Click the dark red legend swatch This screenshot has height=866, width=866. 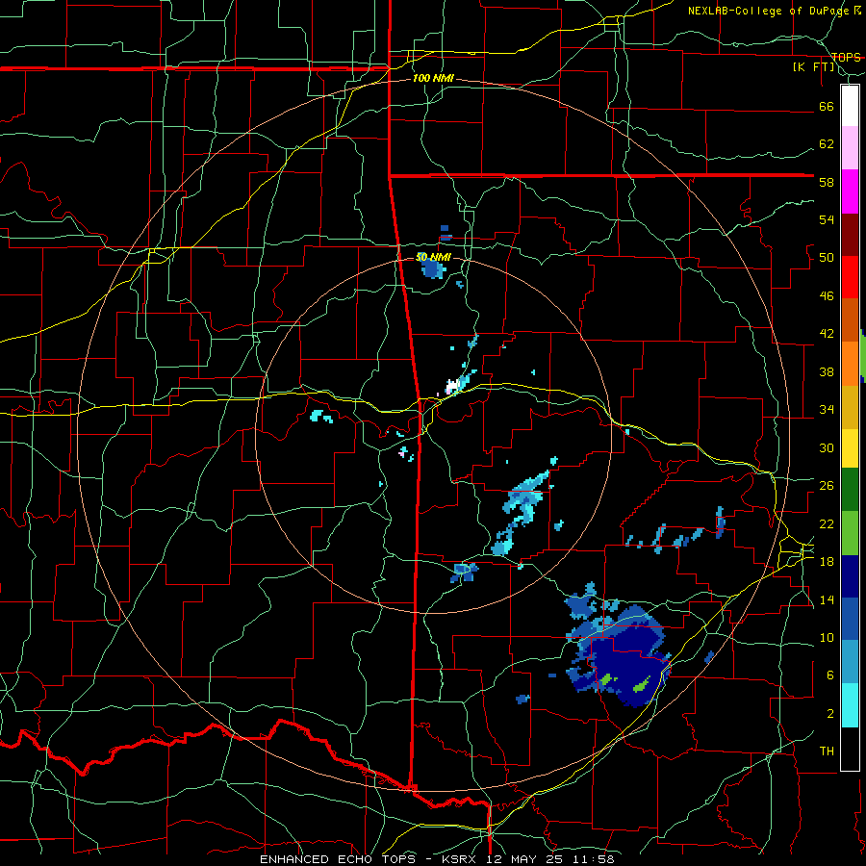(850, 234)
